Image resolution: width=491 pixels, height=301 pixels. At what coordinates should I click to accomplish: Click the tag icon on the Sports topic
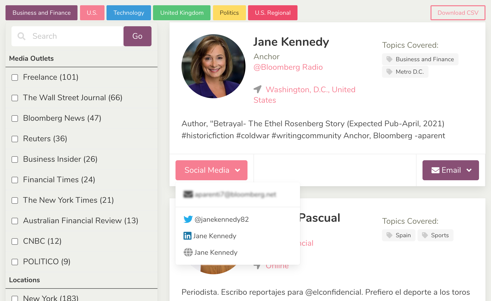point(425,235)
